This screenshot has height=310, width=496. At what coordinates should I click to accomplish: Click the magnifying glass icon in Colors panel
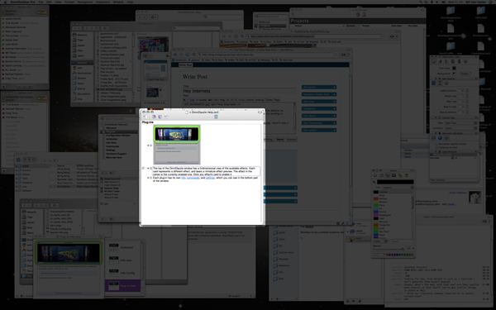point(374,182)
